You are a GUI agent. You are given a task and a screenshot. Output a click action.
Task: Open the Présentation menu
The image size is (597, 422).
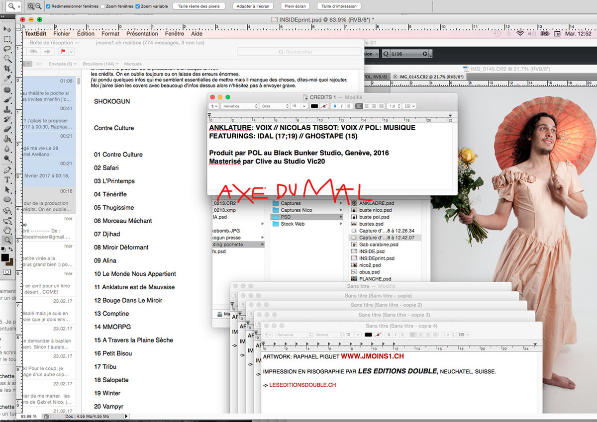(142, 34)
